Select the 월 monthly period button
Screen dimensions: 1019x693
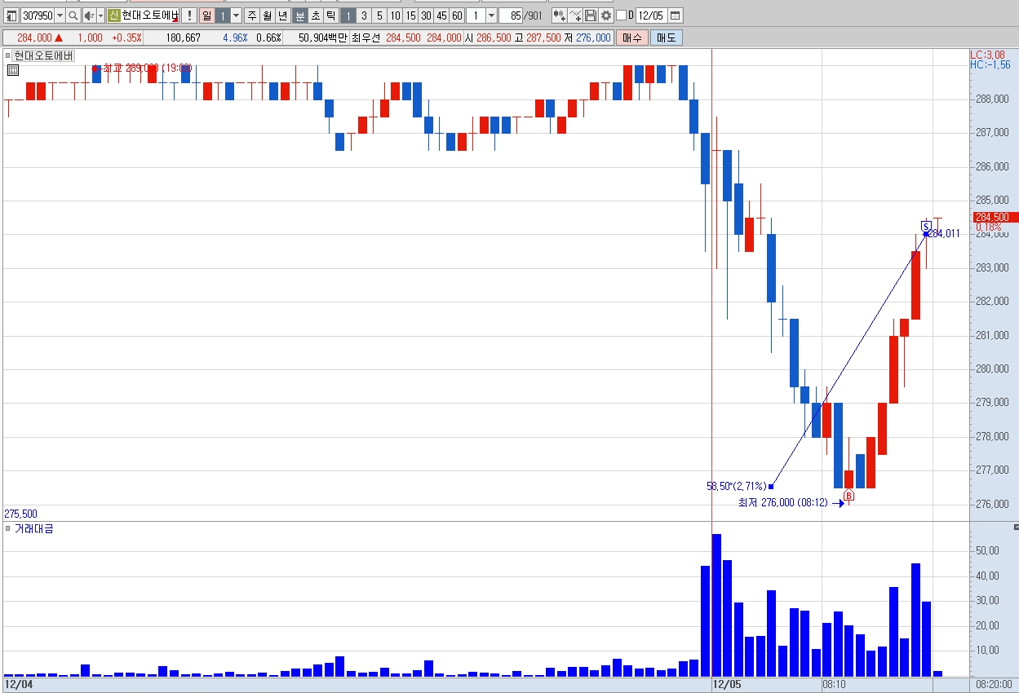point(268,15)
